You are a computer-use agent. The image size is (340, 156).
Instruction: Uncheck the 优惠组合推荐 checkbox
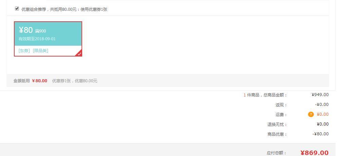tap(17, 9)
